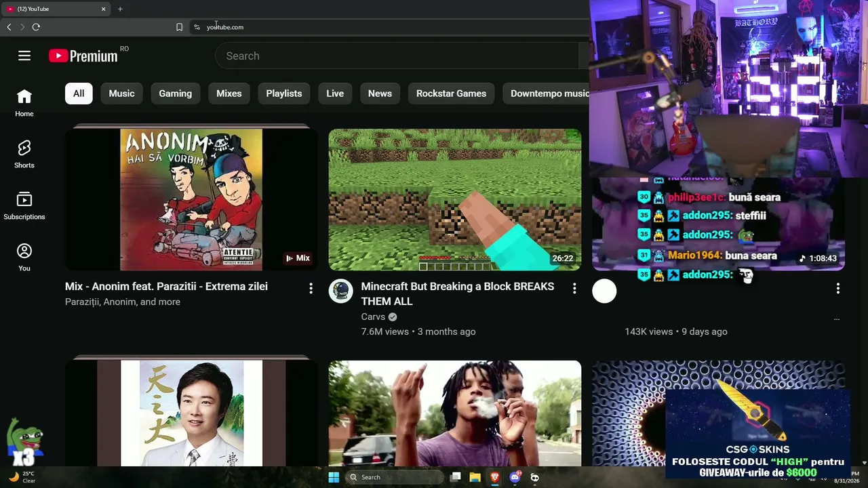Open Task View on the taskbar
The width and height of the screenshot is (868, 488).
pos(456,477)
